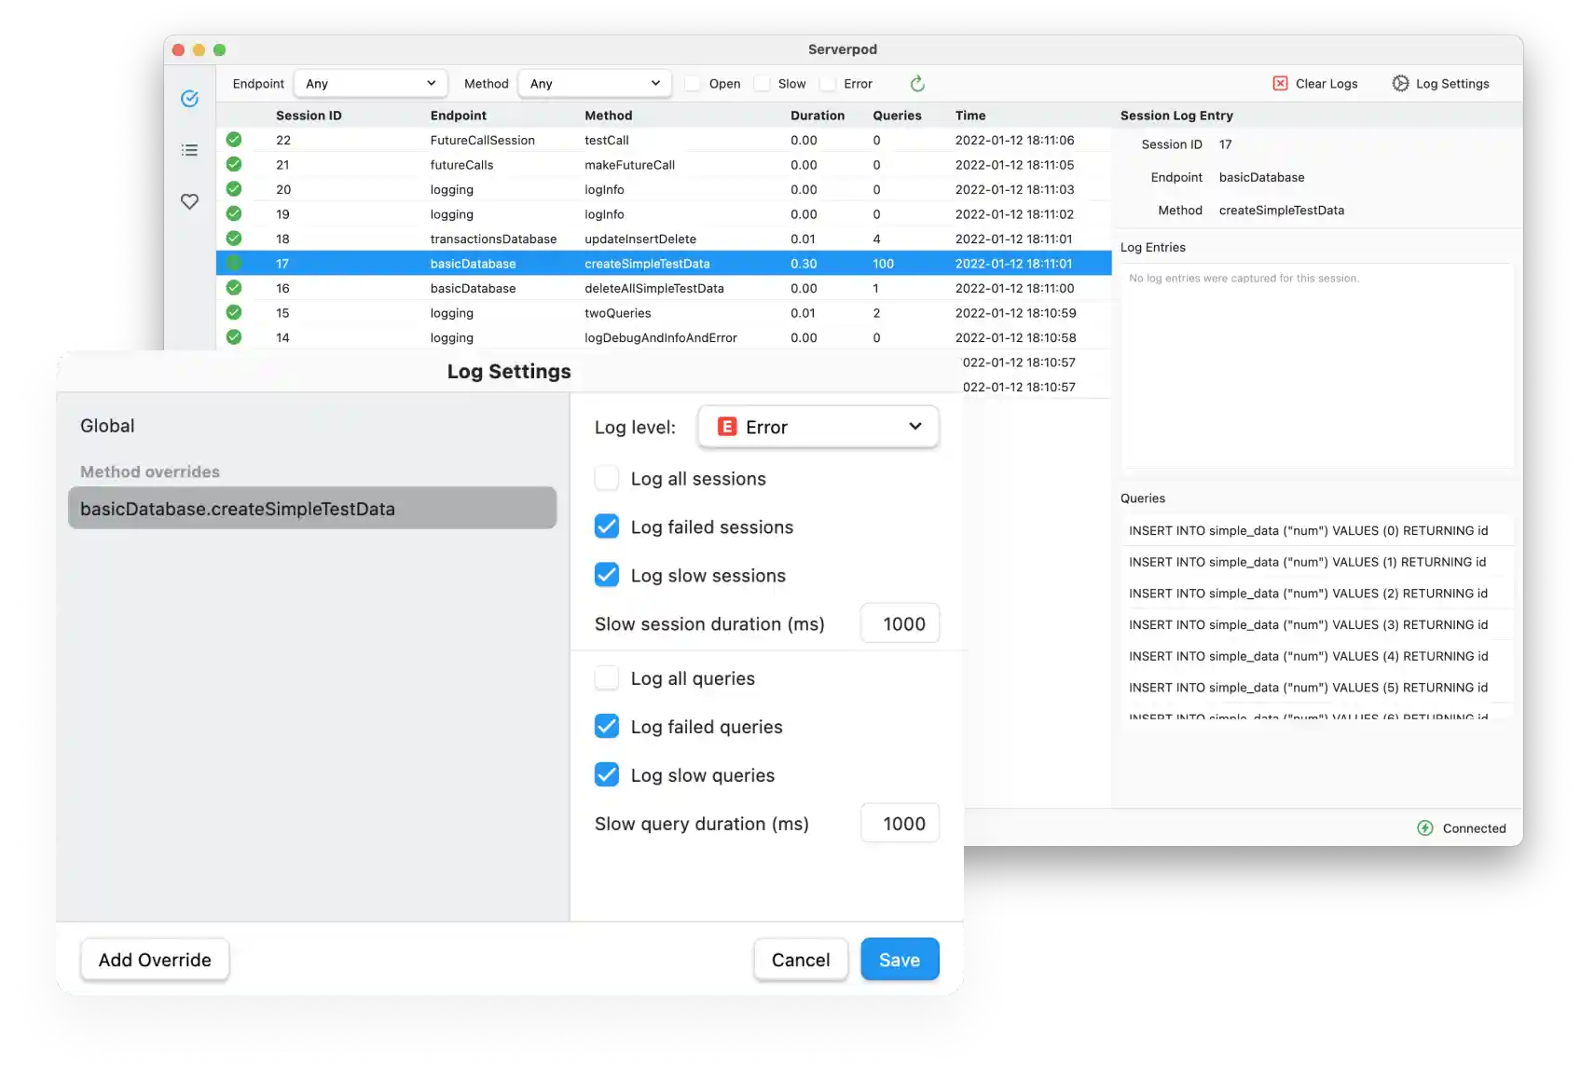Toggle the Error filter checkbox
Screen dimensions: 1581x1079
[x=828, y=84]
